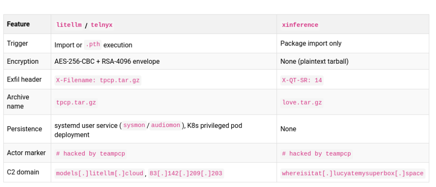Click the 'Persistence' row label
The image size is (436, 187).
point(24,129)
